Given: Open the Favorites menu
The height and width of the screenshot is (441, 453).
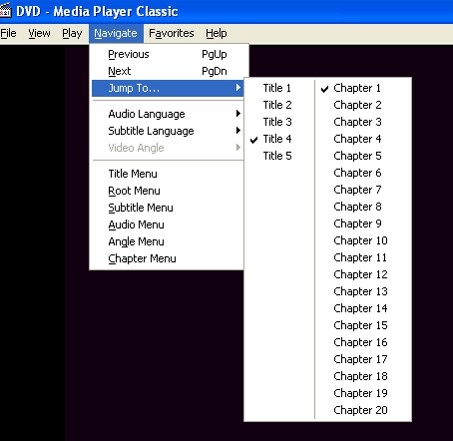Looking at the screenshot, I should click(172, 33).
